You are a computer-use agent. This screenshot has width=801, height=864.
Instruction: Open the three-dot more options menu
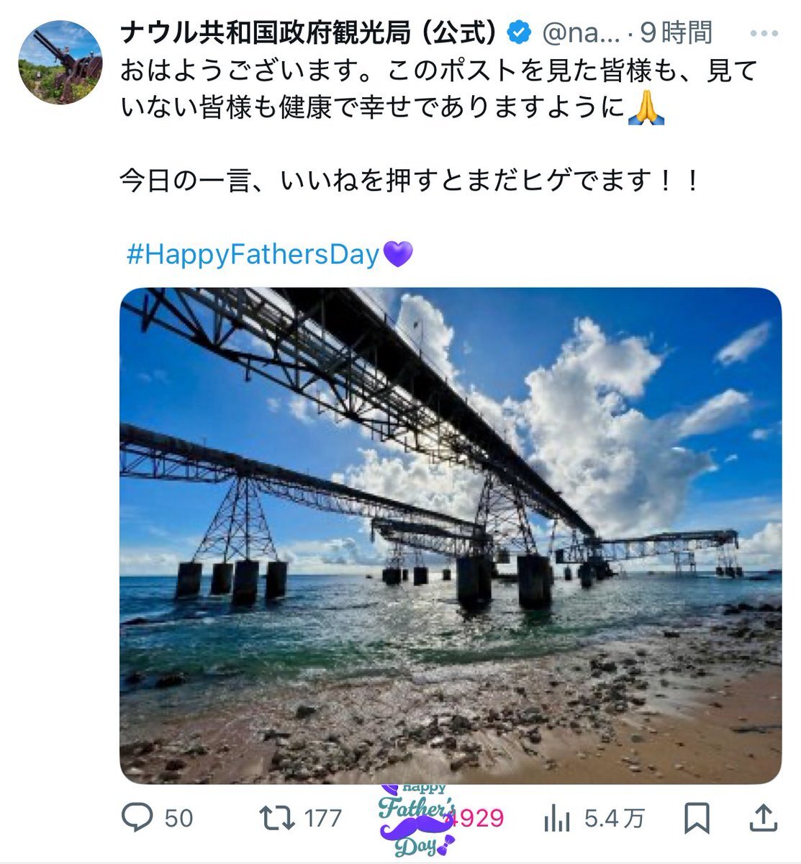coord(764,33)
